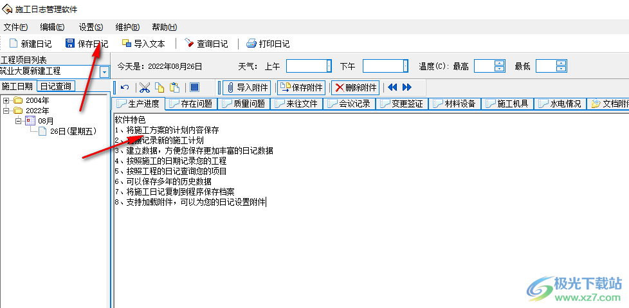Click the Undo arrow icon
Screen dimensions: 629x308
(x=125, y=87)
